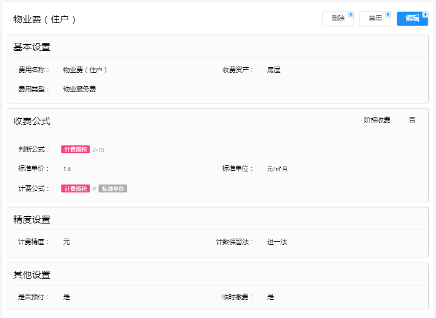Click lightning badge on 删除 button
Screen dimensions: 436x318
350,14
